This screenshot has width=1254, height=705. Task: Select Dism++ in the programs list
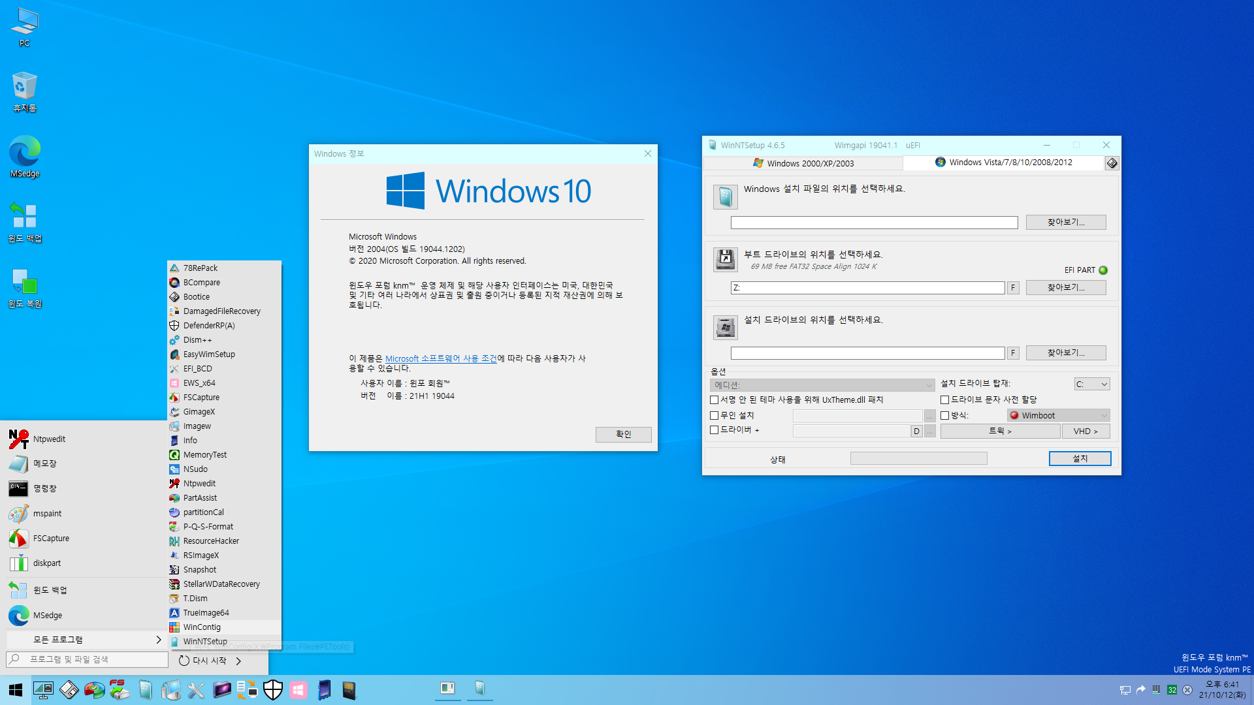click(224, 340)
